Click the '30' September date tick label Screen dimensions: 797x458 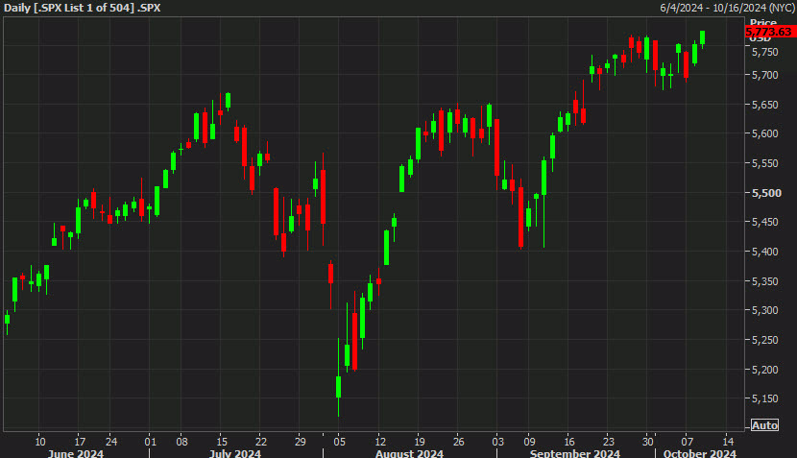(647, 442)
